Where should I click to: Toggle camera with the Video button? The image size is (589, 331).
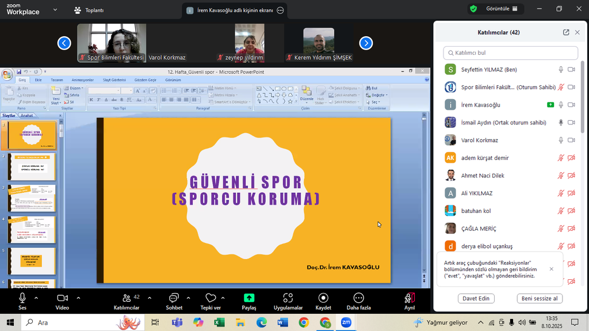(62, 298)
